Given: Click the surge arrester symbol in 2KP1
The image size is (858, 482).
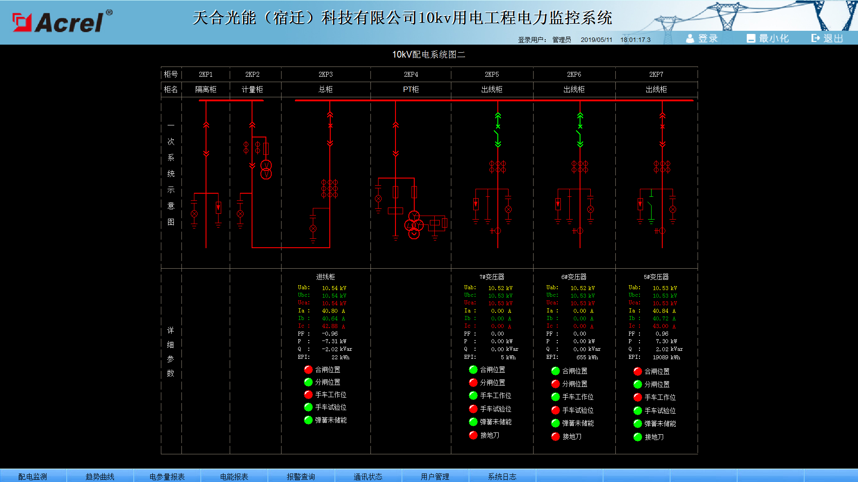Looking at the screenshot, I should point(218,208).
